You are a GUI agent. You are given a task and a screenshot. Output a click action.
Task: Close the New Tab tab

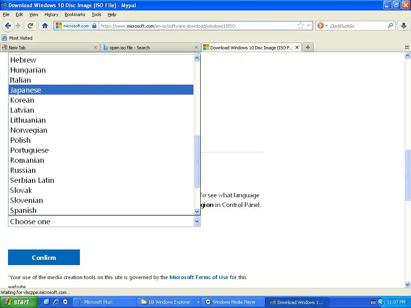coord(96,47)
